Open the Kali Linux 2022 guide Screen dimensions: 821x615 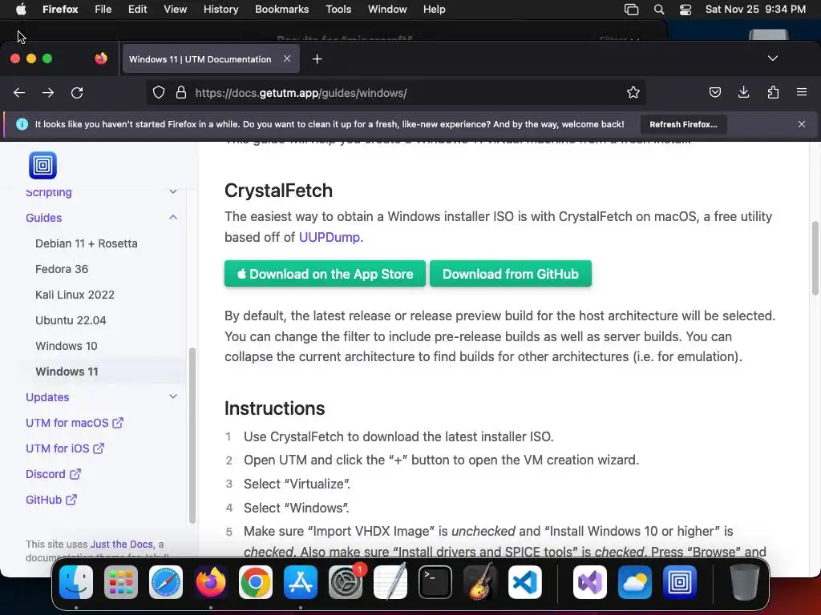click(75, 295)
